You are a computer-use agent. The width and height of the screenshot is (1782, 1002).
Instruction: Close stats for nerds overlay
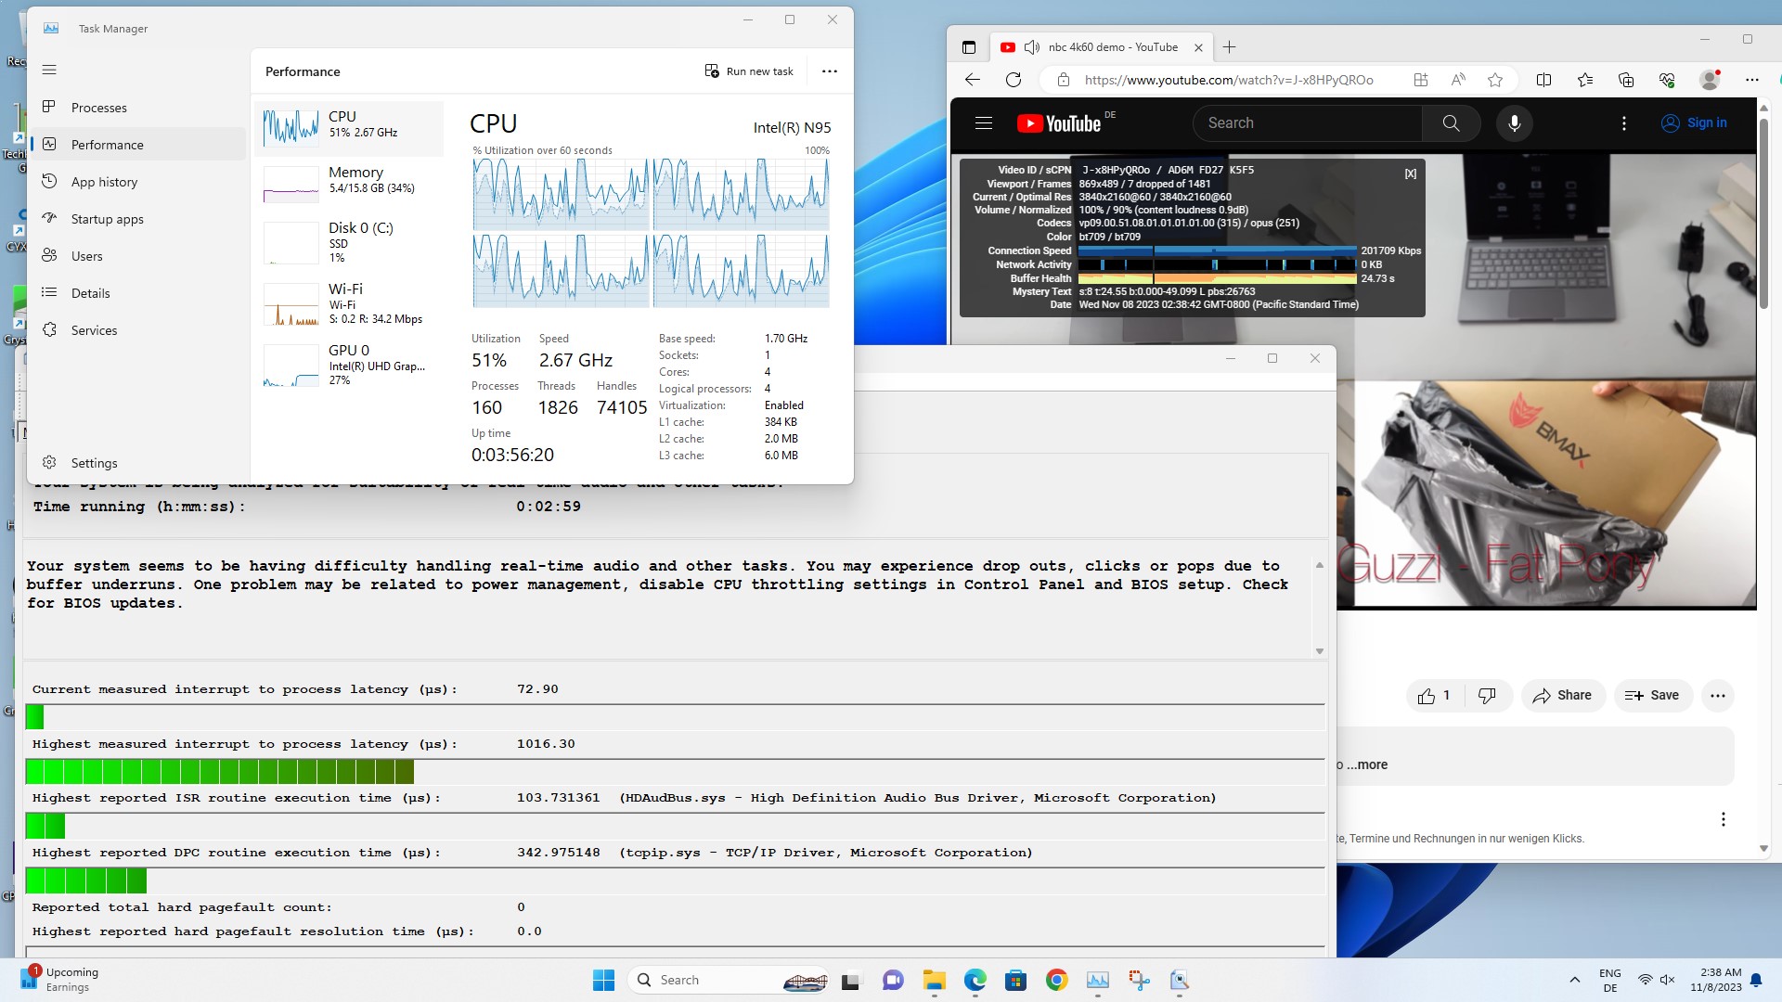[1410, 173]
